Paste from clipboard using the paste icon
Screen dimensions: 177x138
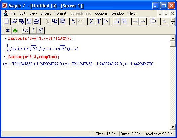pyautogui.click(x=62, y=21)
